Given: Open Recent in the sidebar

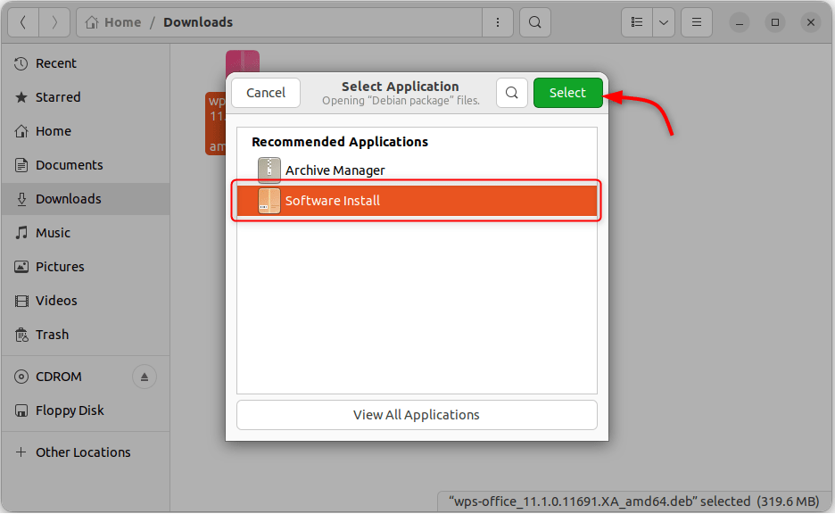Looking at the screenshot, I should point(86,63).
